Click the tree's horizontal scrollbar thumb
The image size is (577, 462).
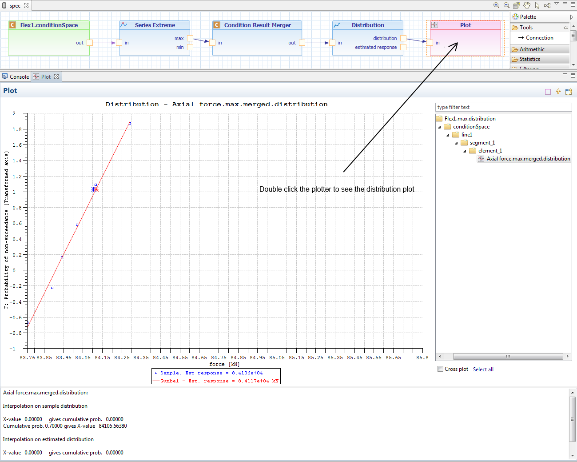coord(508,357)
